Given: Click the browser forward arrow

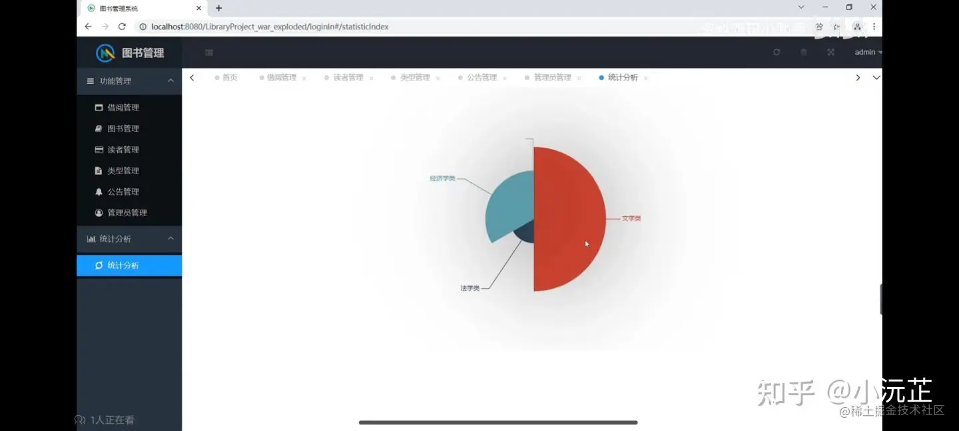Looking at the screenshot, I should (x=105, y=27).
